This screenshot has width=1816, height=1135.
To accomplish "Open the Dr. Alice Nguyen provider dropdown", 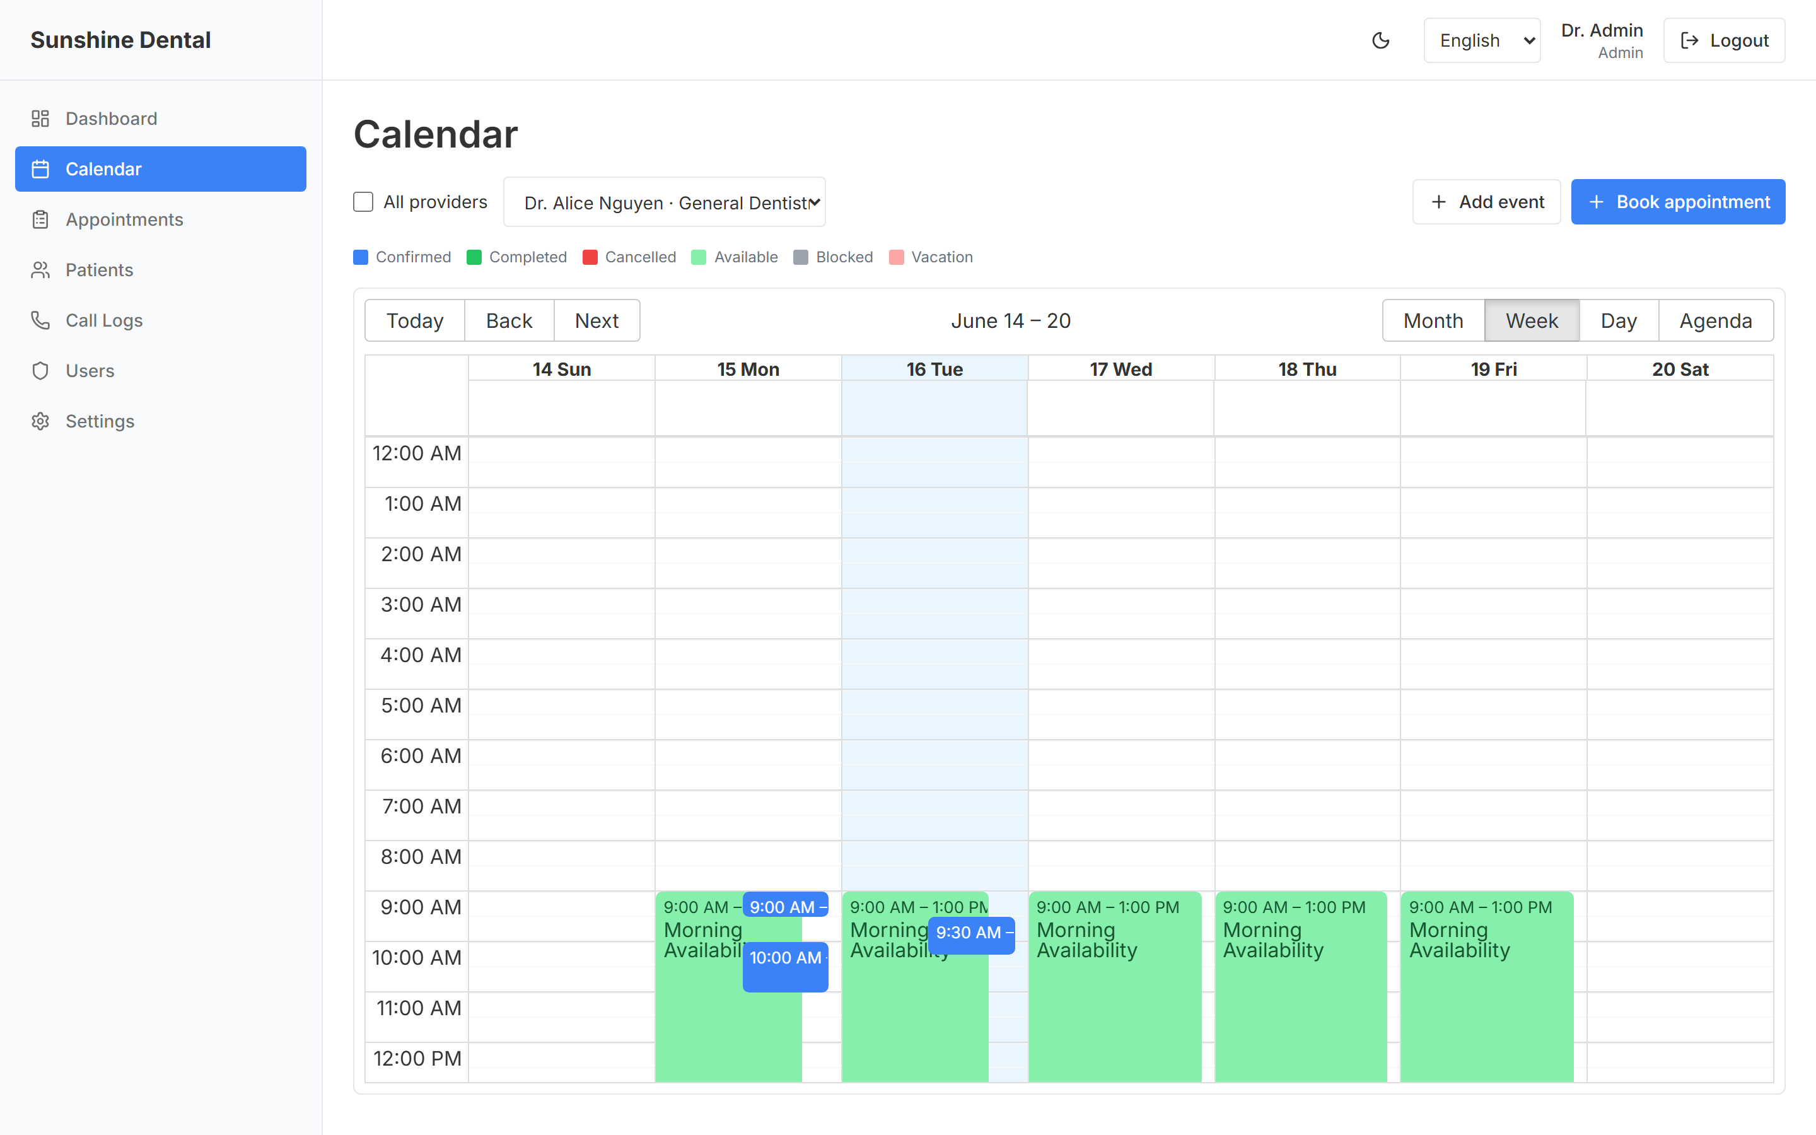I will point(664,202).
